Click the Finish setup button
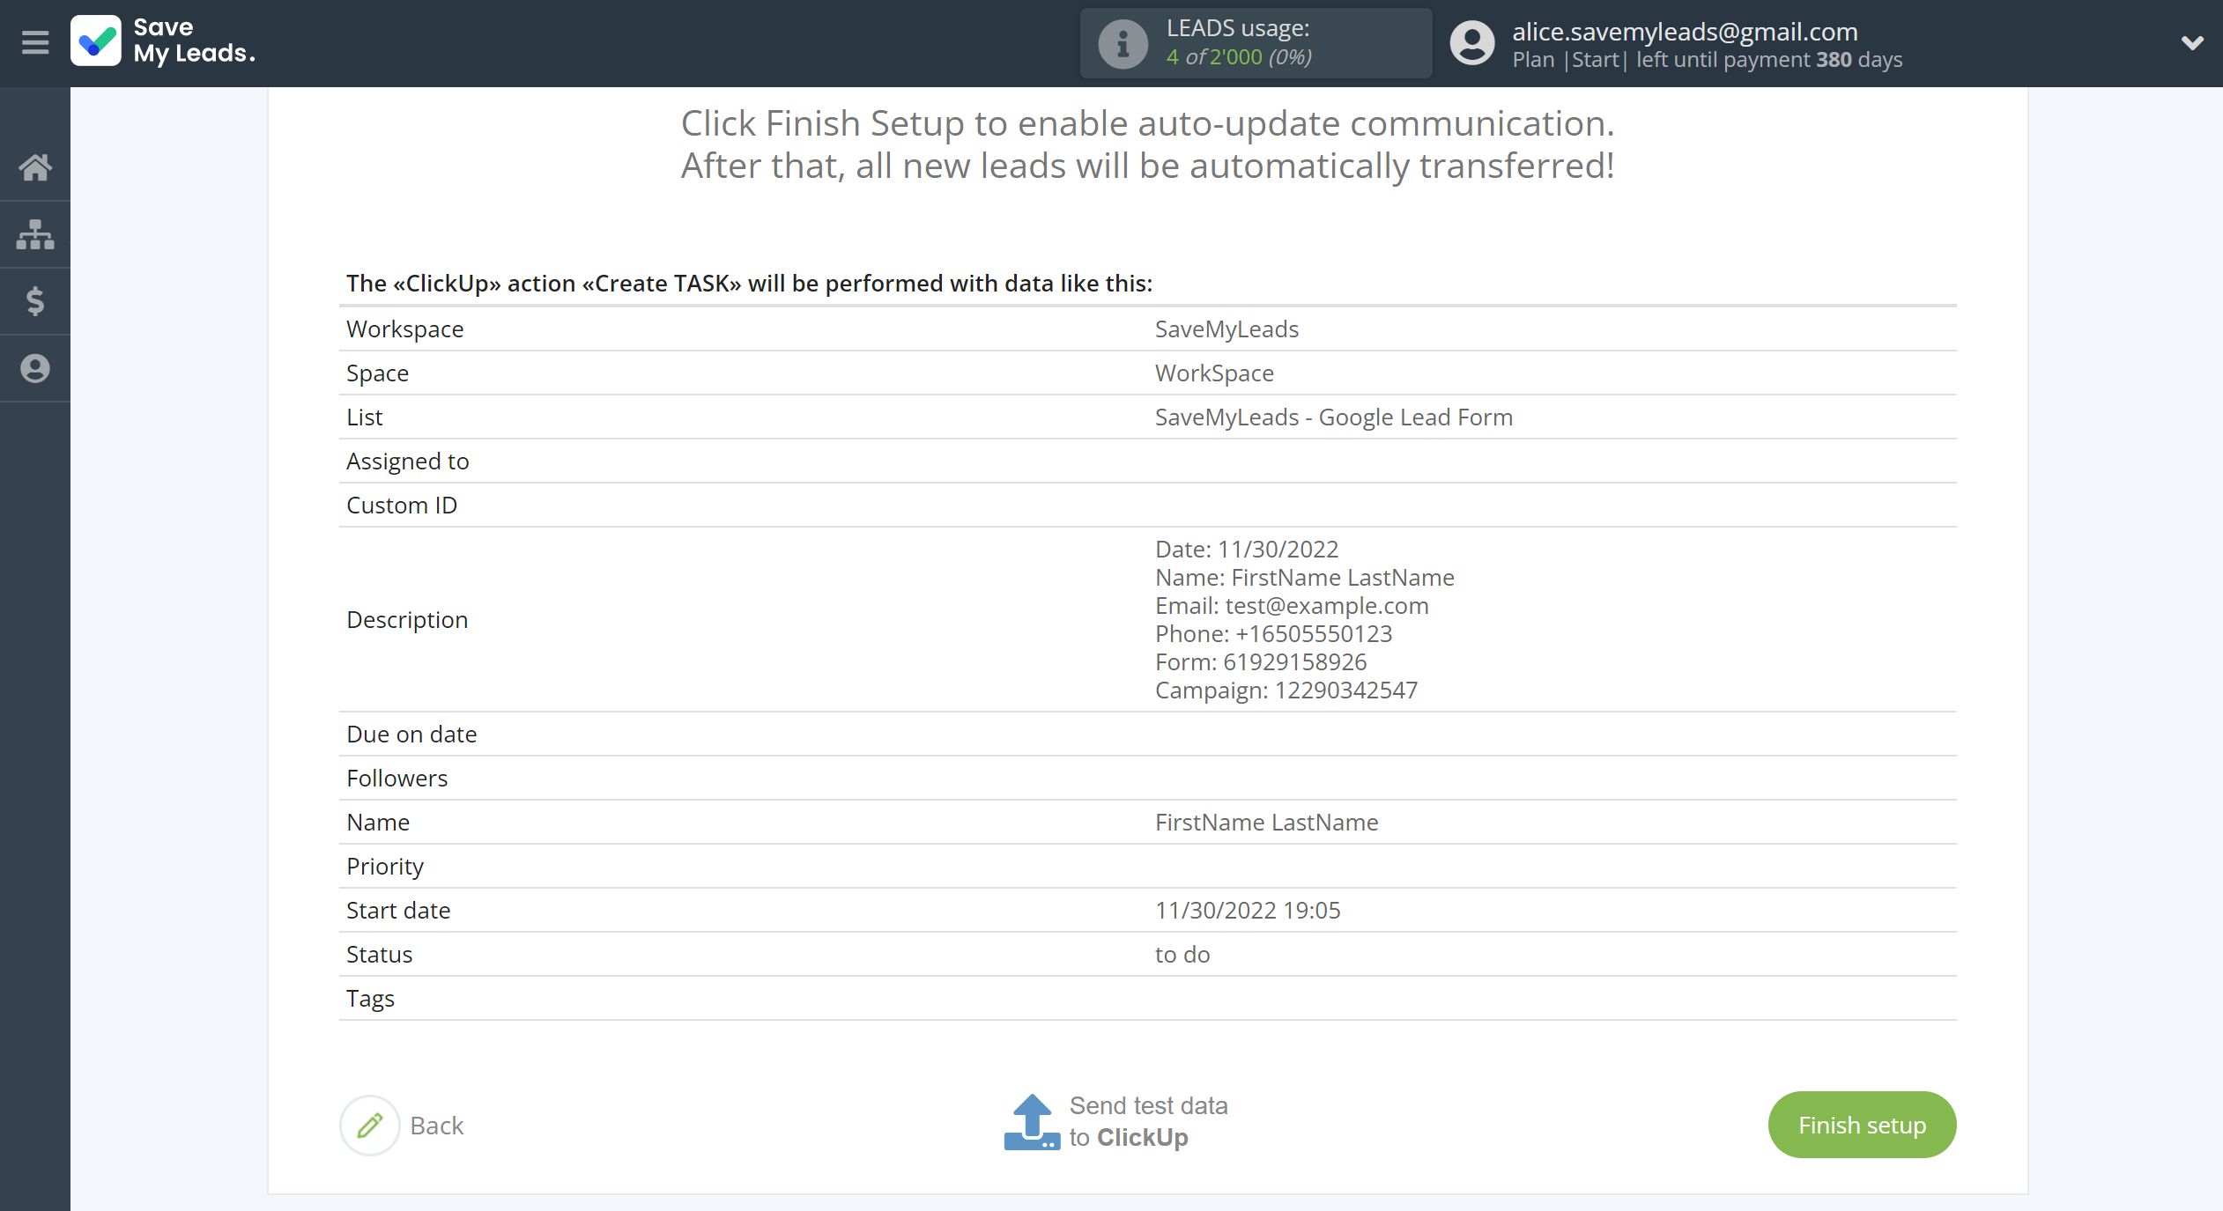Image resolution: width=2223 pixels, height=1211 pixels. tap(1862, 1125)
